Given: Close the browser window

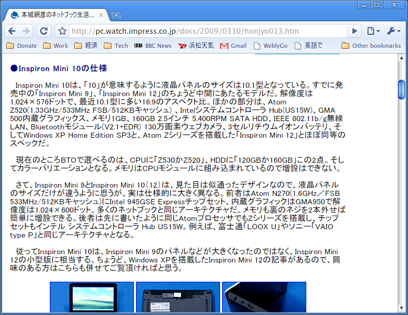Looking at the screenshot, I should coord(394,5).
